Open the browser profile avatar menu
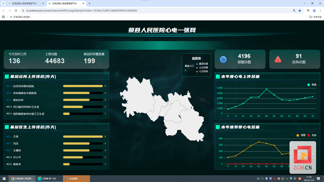The image size is (324, 182). pos(314,10)
